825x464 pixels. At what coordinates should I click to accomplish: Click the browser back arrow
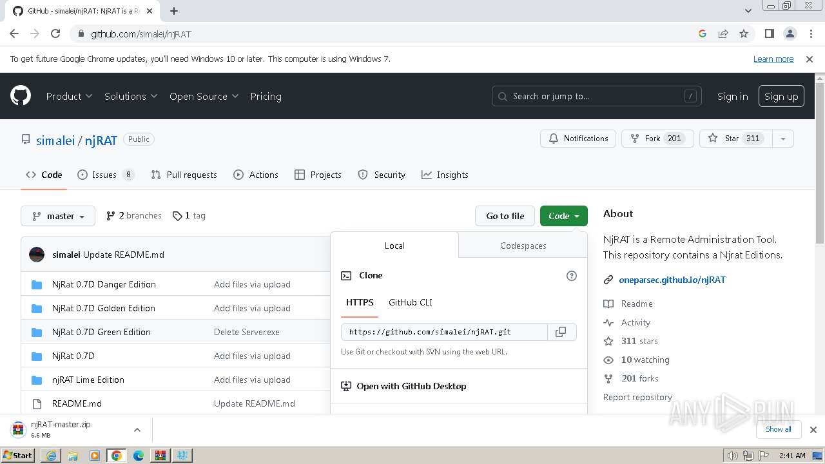tap(14, 34)
